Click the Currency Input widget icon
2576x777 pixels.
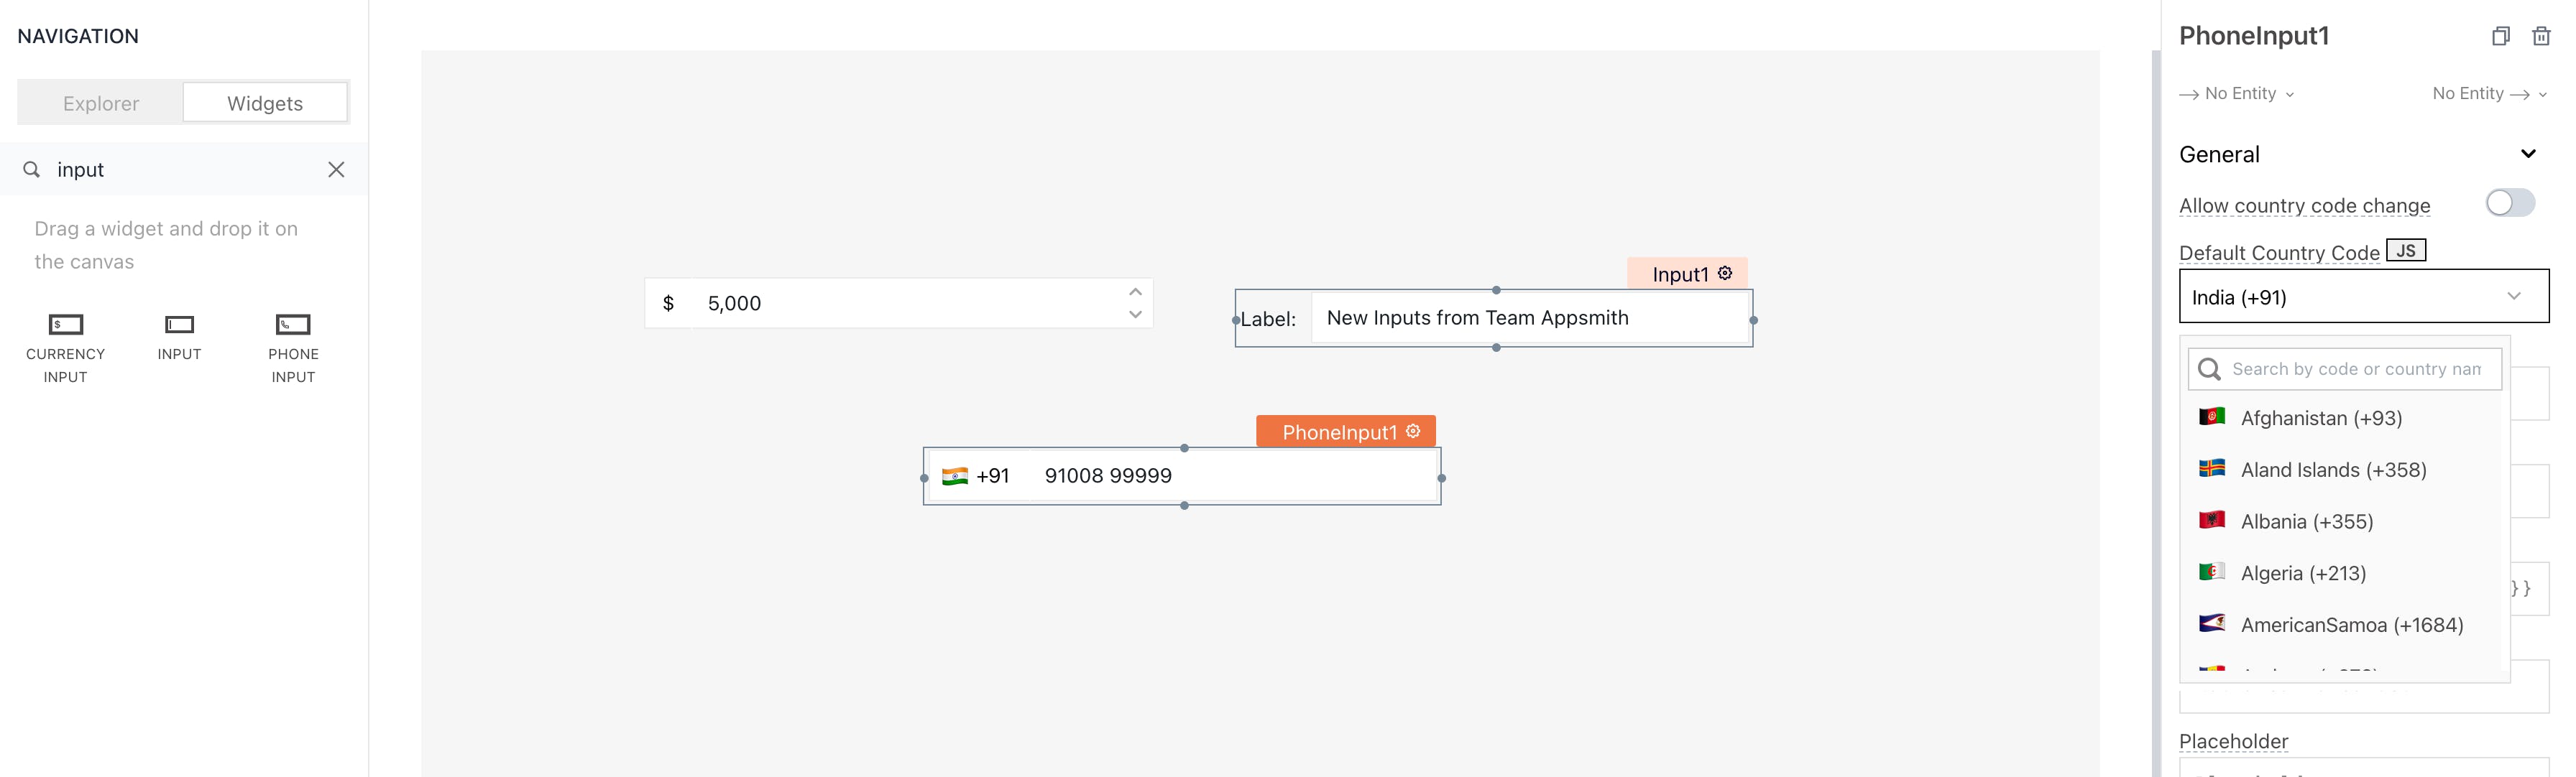click(x=65, y=325)
